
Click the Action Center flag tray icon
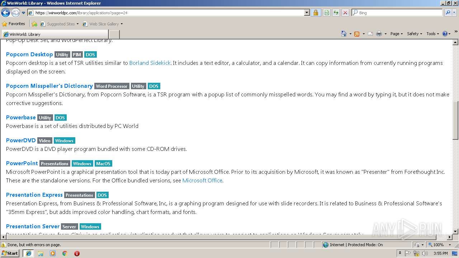click(x=408, y=253)
